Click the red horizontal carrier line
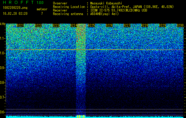This screenshot has height=118, width=186. click(95, 50)
